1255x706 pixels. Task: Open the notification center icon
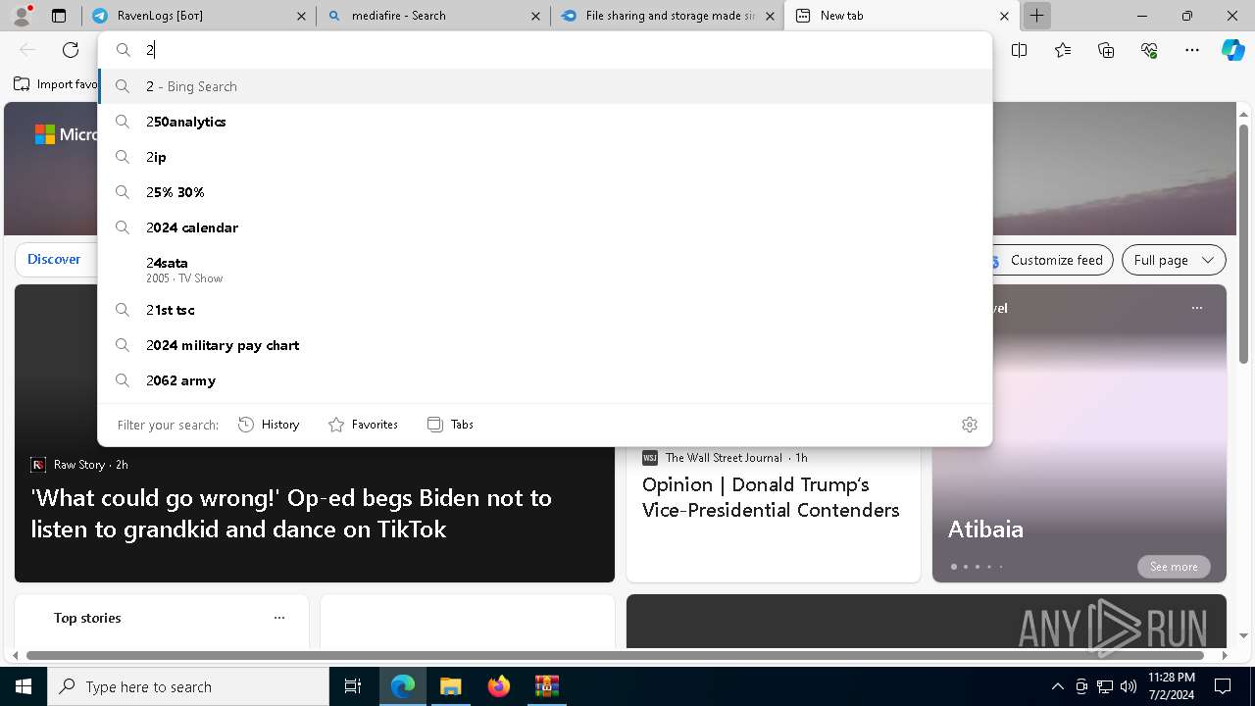point(1223,686)
